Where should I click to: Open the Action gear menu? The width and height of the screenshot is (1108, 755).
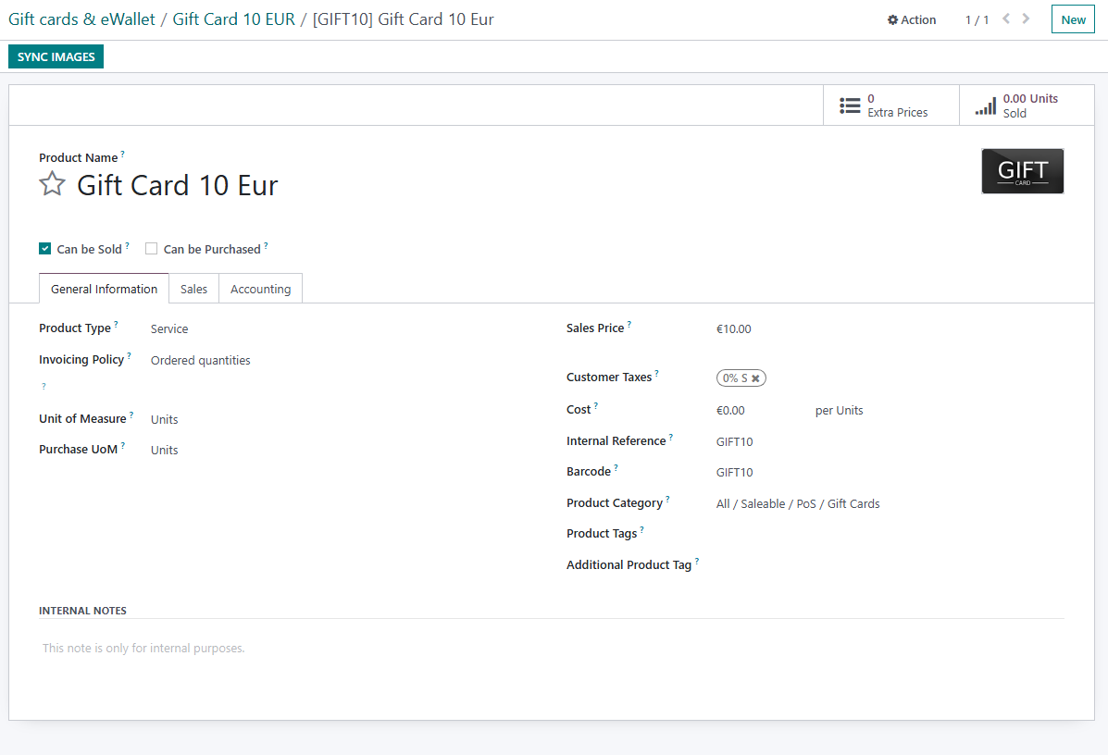[x=911, y=19]
